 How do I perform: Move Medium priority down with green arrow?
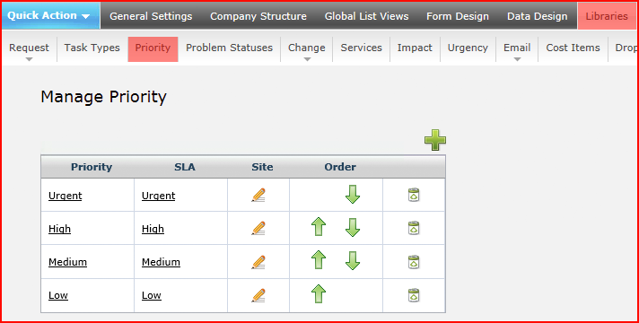click(x=353, y=261)
